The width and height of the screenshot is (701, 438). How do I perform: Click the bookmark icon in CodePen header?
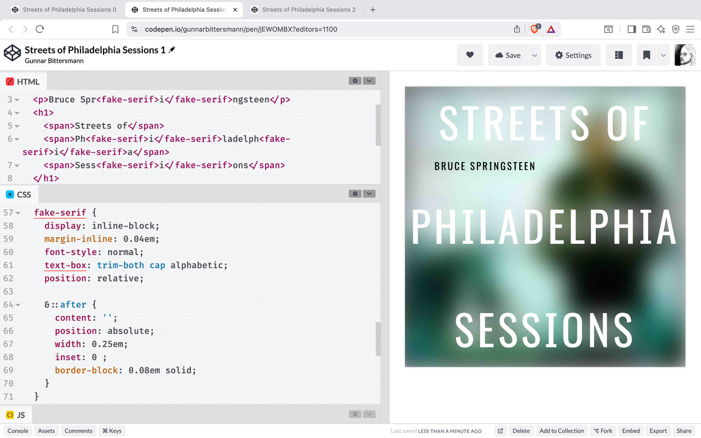point(646,55)
